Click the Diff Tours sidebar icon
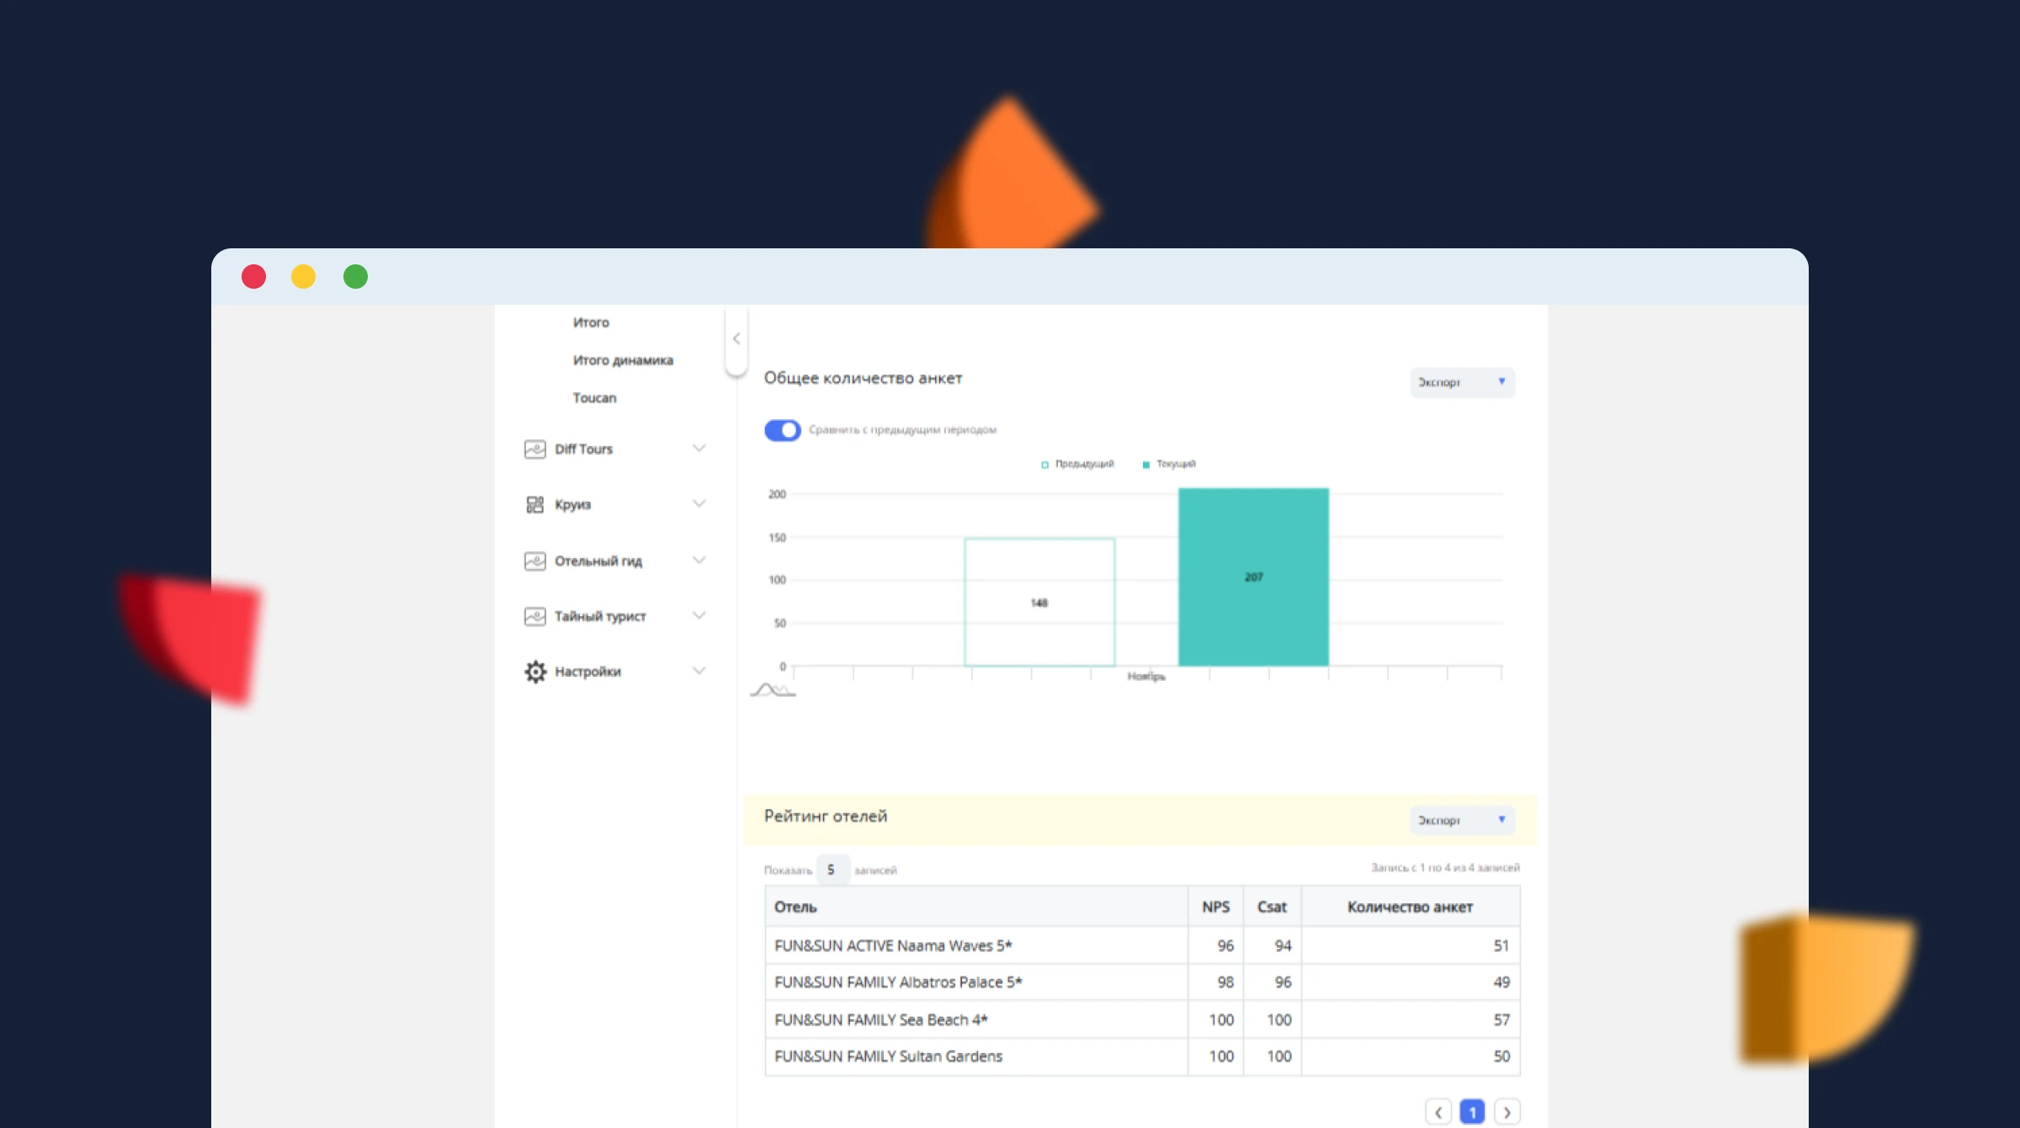 tap(534, 450)
